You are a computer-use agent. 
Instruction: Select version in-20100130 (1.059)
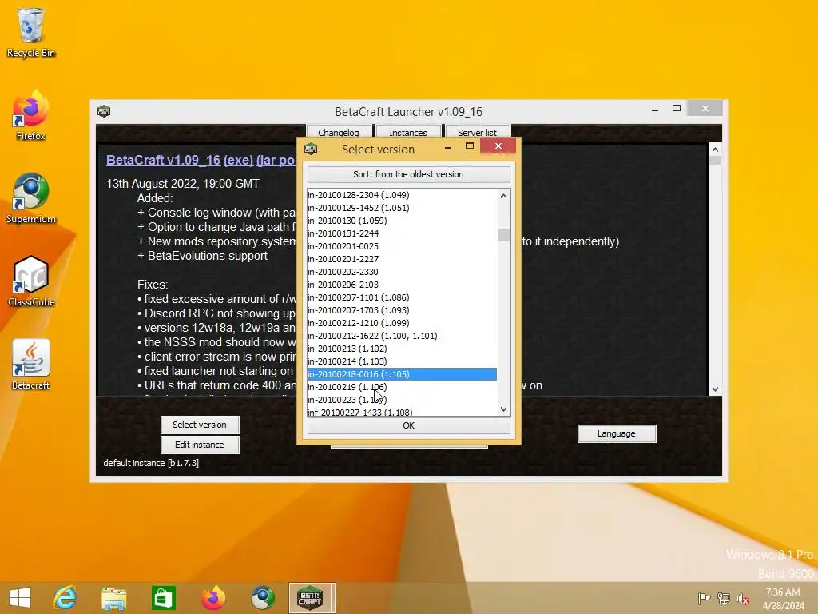click(x=402, y=221)
